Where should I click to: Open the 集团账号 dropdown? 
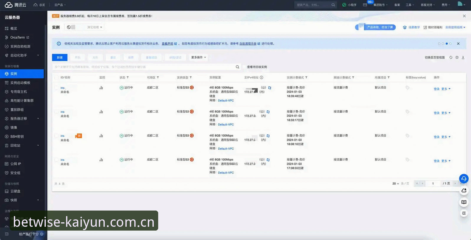pos(380,5)
